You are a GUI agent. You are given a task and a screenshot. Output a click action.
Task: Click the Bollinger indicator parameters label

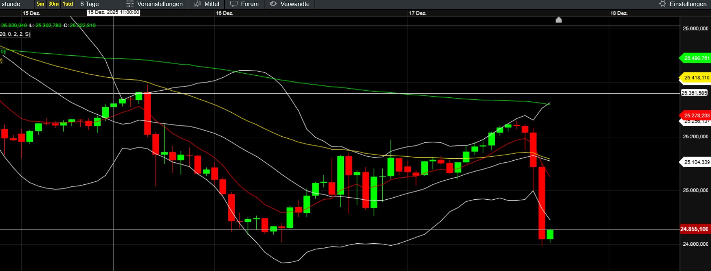click(x=15, y=34)
